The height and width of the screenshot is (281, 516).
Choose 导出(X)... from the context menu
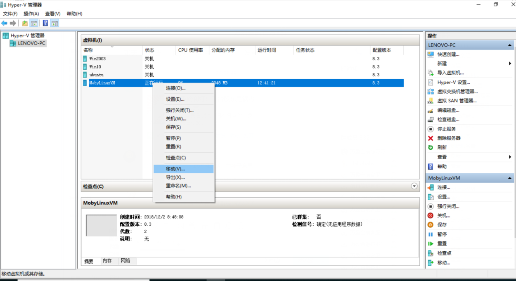tap(184, 177)
